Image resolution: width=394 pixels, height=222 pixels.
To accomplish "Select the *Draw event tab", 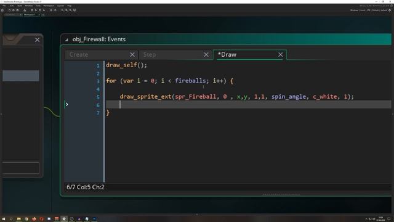I will coord(227,55).
